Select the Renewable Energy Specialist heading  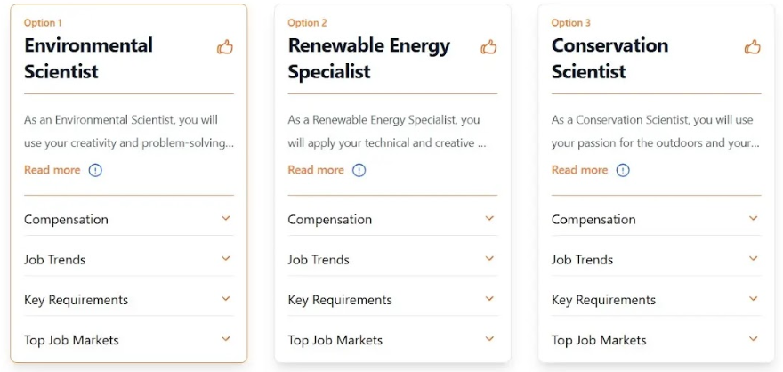point(368,59)
